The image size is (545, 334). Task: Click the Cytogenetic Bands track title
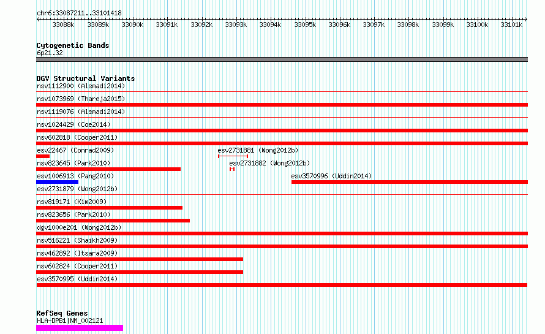73,45
